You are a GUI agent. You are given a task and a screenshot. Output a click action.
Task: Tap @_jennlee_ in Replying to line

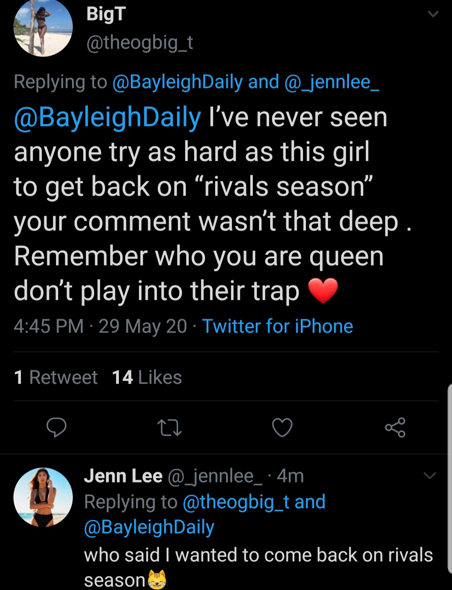point(331,82)
